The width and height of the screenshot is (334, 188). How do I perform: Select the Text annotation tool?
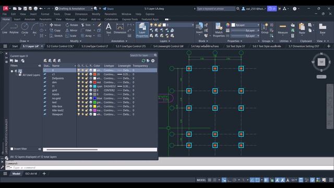coord(109,28)
